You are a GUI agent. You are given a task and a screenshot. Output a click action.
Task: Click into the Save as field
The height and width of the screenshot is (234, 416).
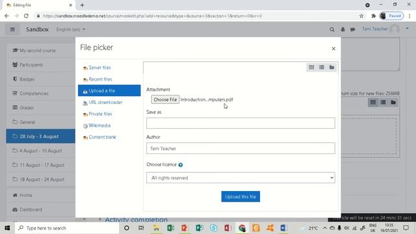[x=240, y=123]
